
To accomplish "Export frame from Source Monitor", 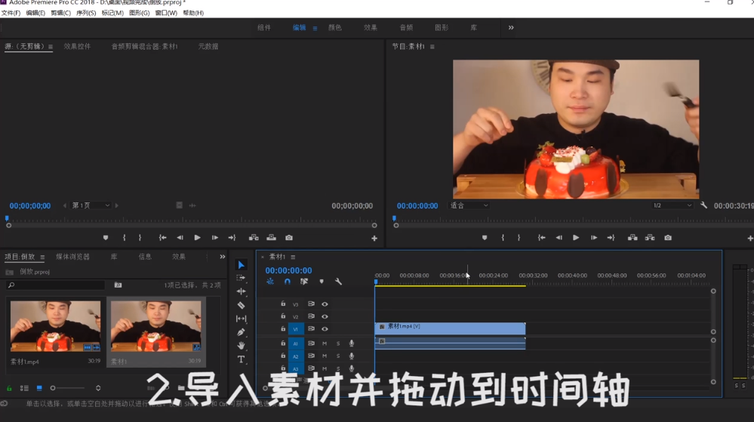I will click(x=289, y=238).
